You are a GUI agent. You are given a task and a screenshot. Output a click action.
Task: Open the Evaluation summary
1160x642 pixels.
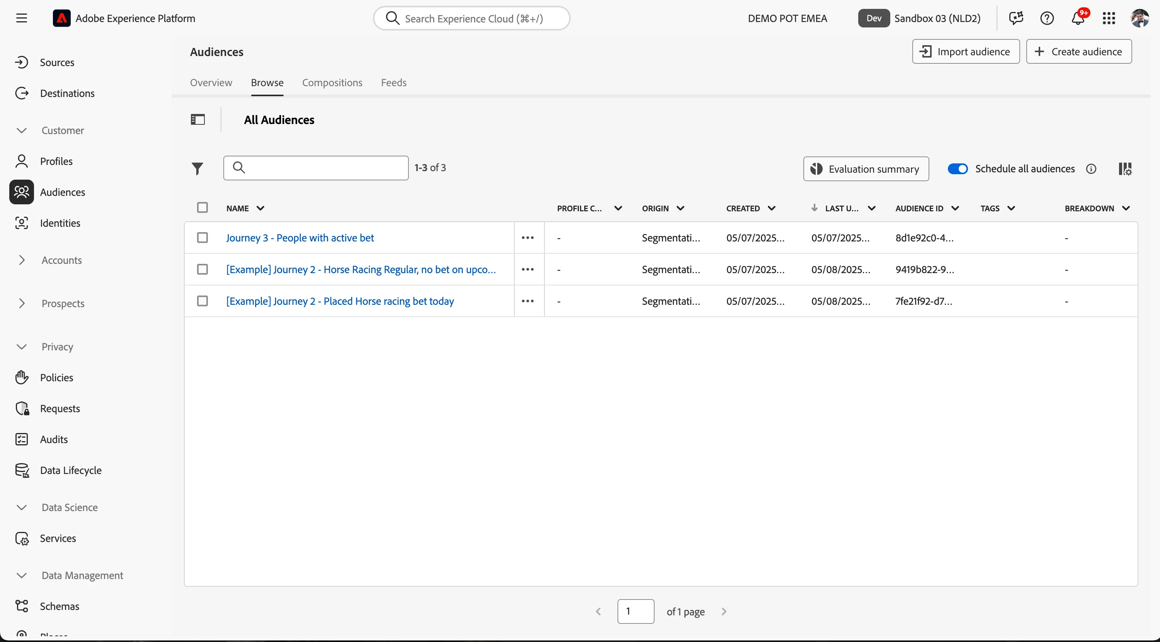click(x=866, y=169)
